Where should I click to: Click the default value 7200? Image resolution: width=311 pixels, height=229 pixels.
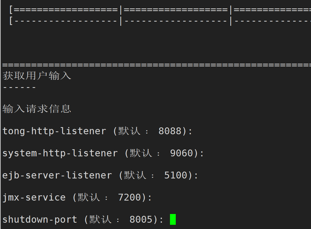129,197
